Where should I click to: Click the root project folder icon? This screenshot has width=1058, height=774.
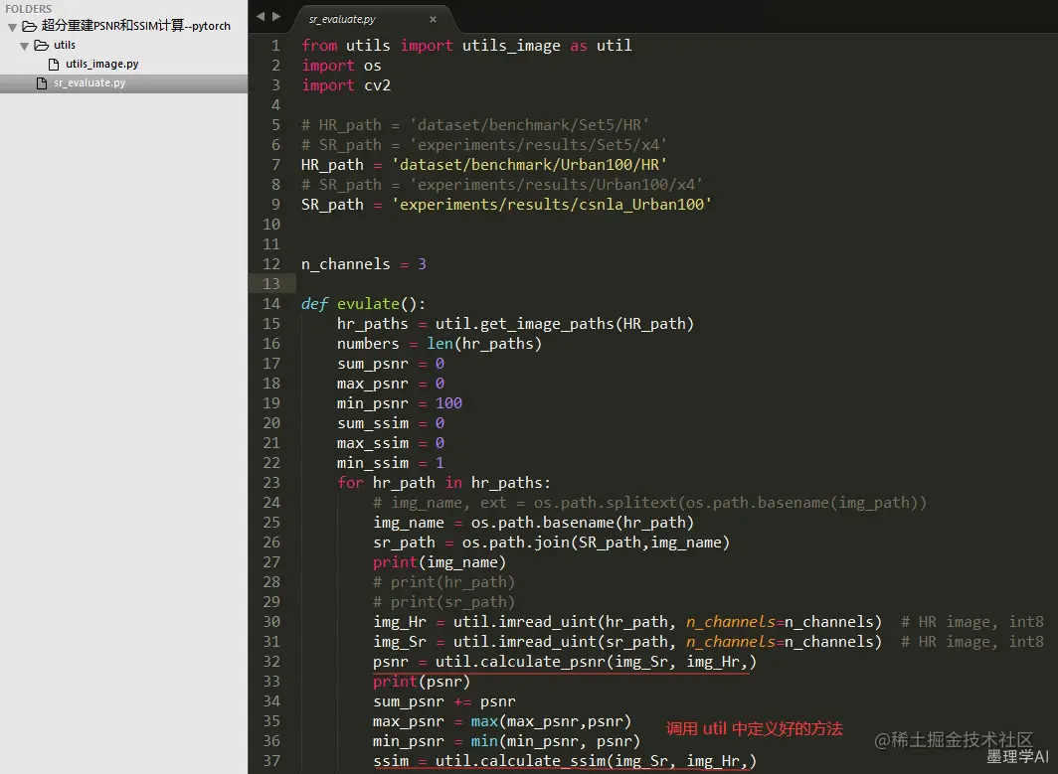29,26
